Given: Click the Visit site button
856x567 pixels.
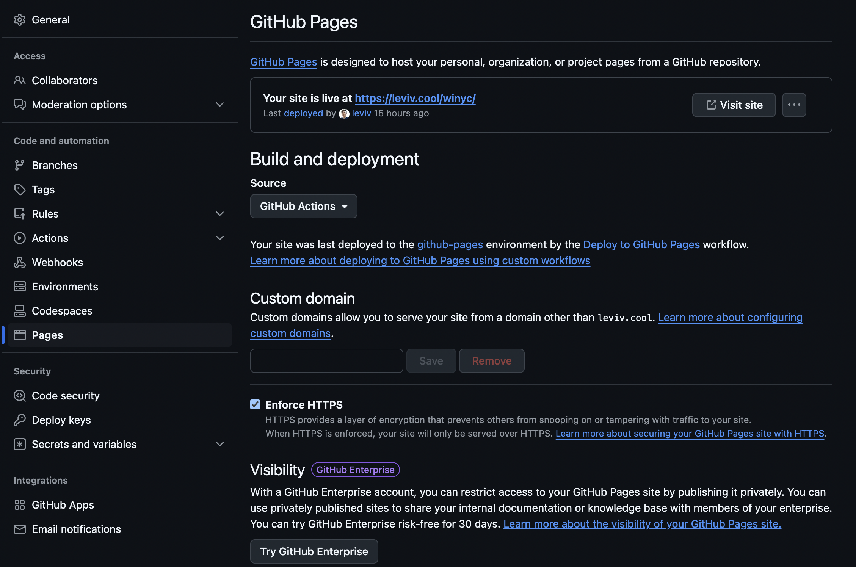Looking at the screenshot, I should [x=734, y=105].
